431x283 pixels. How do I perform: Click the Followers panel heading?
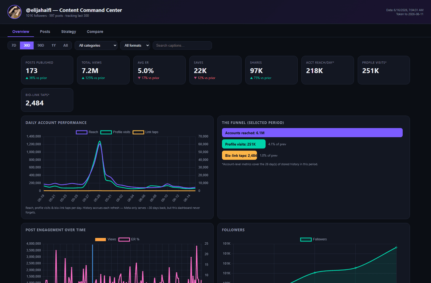pyautogui.click(x=233, y=230)
